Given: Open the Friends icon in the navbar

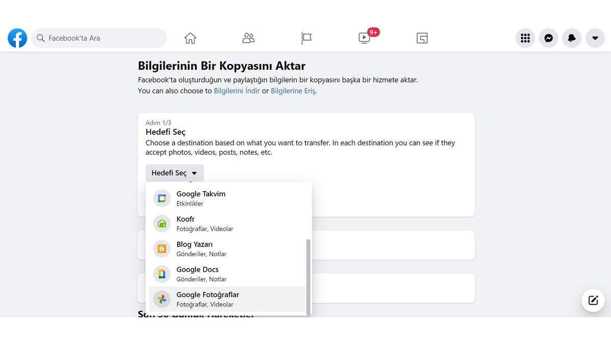Looking at the screenshot, I should [248, 38].
